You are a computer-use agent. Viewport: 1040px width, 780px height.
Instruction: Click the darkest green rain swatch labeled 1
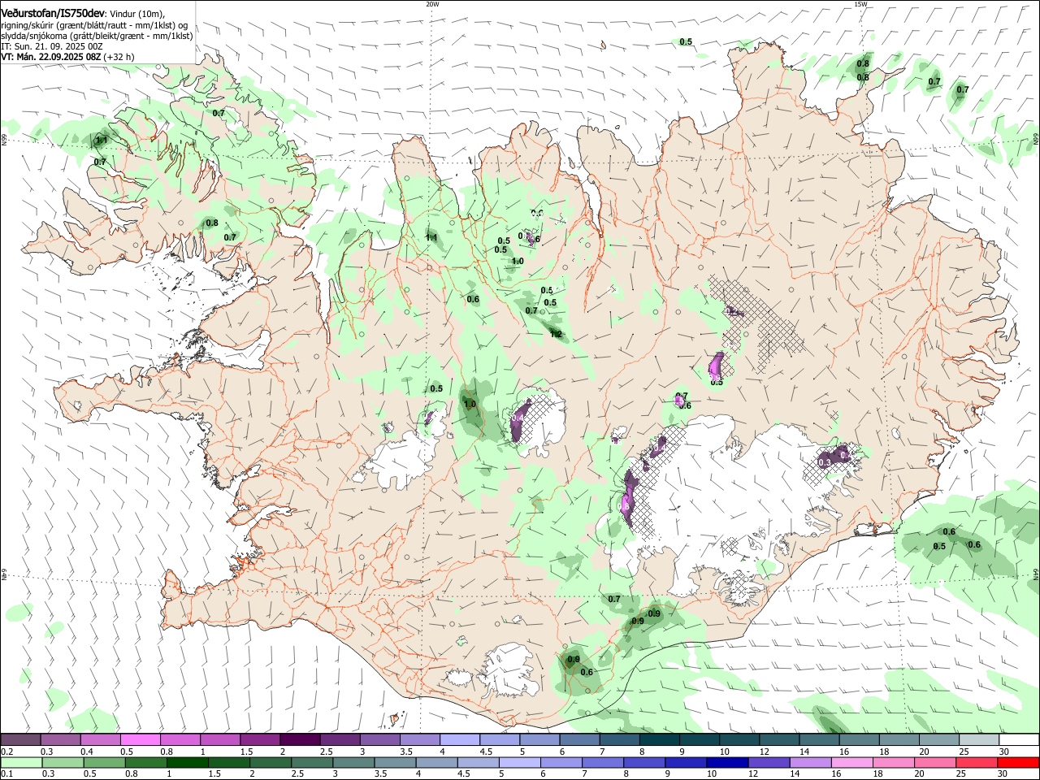(188, 762)
